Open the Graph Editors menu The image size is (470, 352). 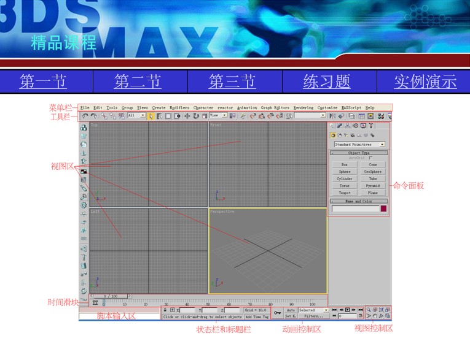(275, 108)
